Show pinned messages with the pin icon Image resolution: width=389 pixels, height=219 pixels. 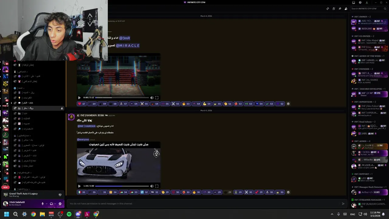tap(340, 9)
